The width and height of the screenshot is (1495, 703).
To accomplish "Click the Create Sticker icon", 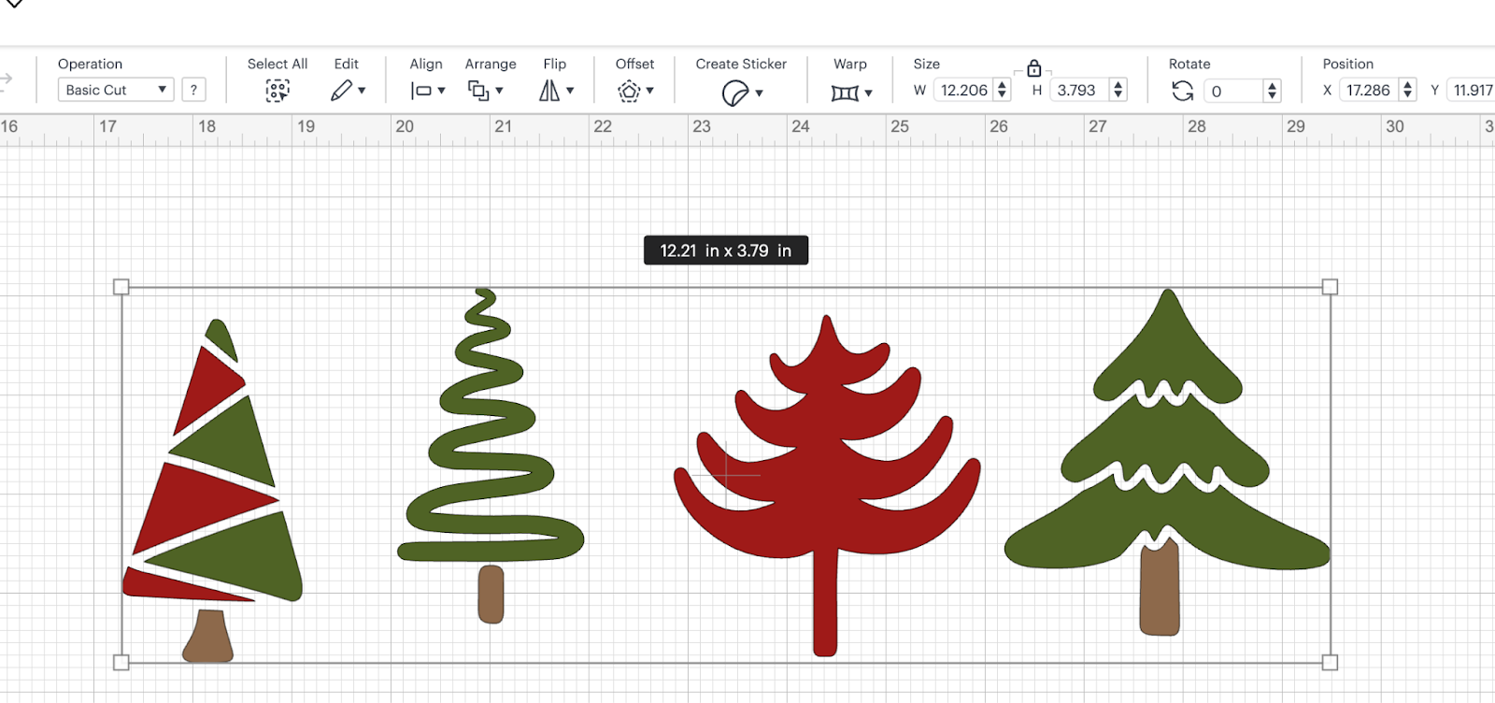I will click(735, 93).
